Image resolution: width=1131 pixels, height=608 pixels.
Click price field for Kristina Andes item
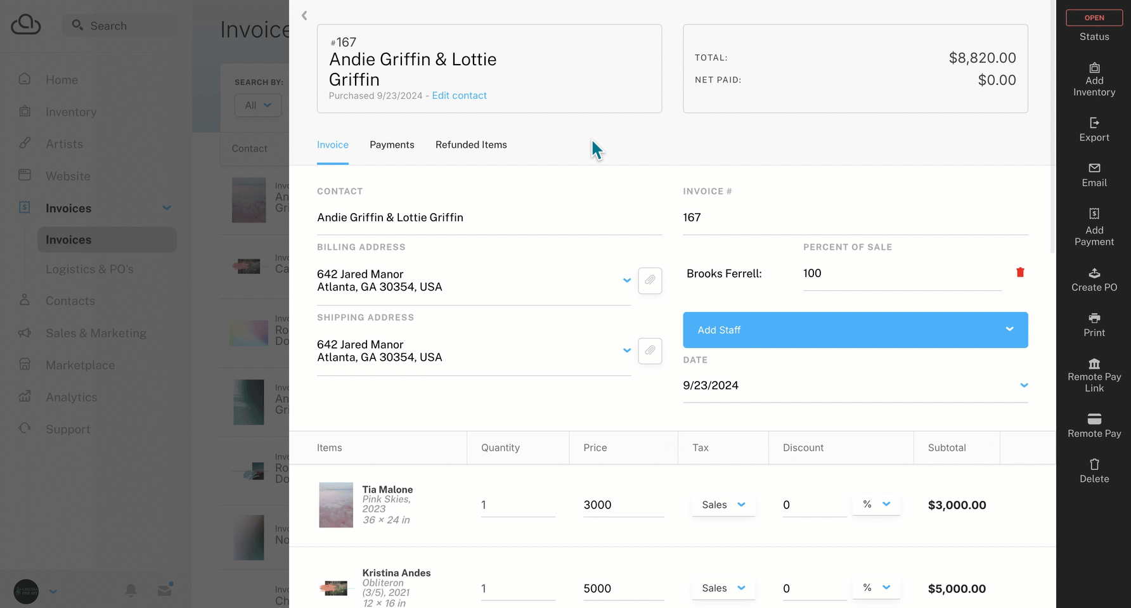(623, 588)
